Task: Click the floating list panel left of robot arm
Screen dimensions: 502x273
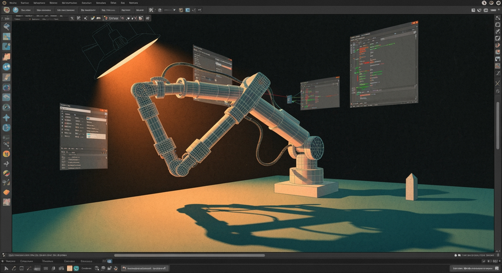Action: (x=84, y=136)
